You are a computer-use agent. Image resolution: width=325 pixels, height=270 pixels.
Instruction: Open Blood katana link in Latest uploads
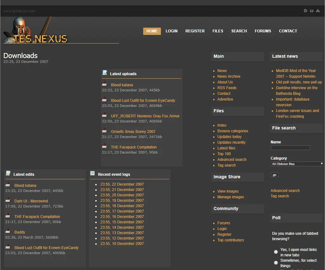pyautogui.click(x=122, y=85)
